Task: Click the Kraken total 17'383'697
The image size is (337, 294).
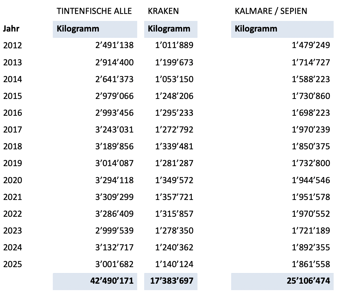Action: [172, 281]
